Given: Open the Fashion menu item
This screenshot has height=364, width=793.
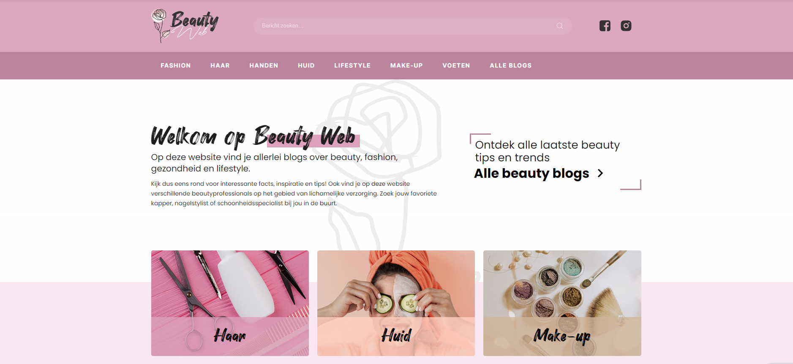Looking at the screenshot, I should (x=175, y=65).
